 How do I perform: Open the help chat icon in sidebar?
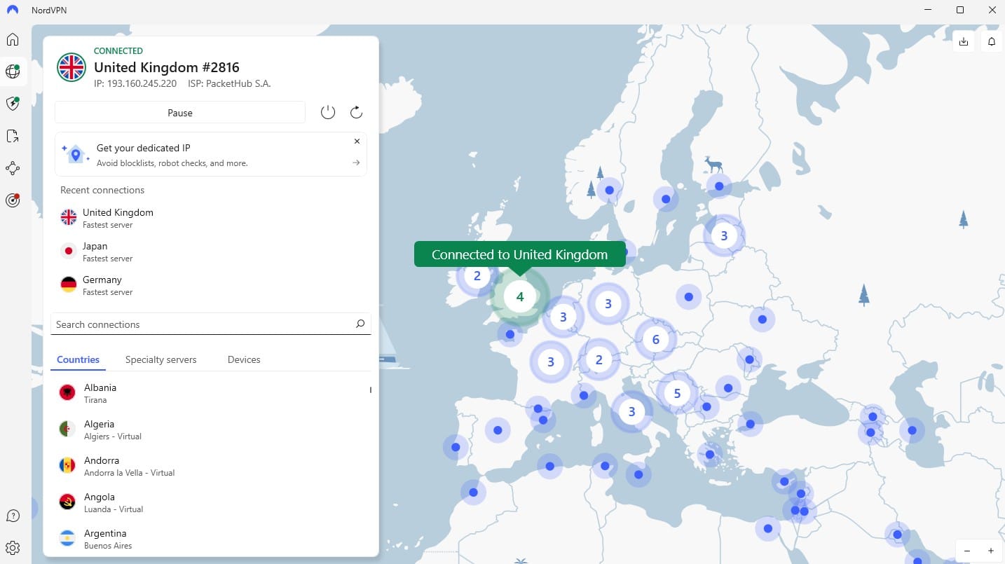click(13, 516)
